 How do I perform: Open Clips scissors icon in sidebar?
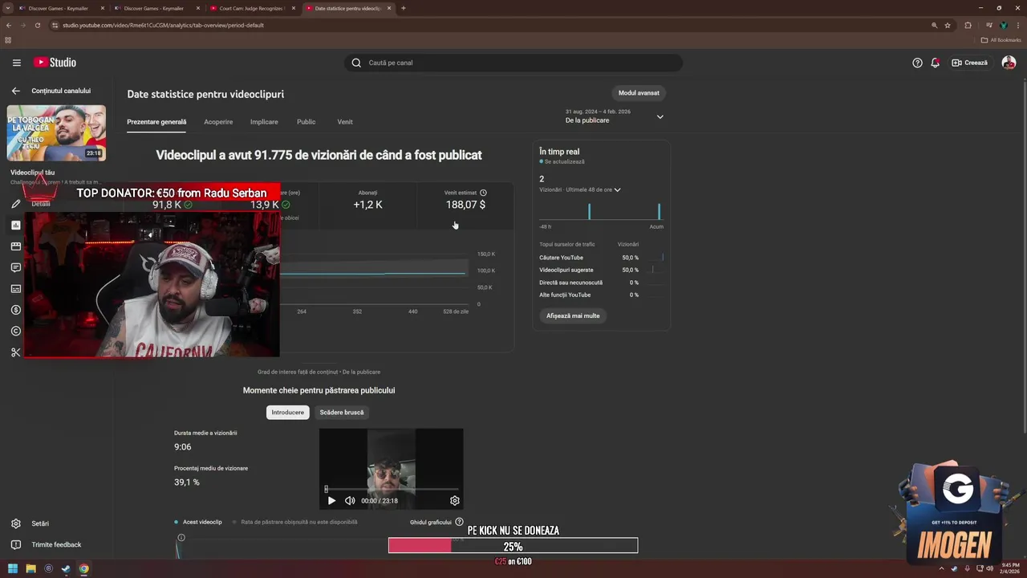click(x=15, y=352)
